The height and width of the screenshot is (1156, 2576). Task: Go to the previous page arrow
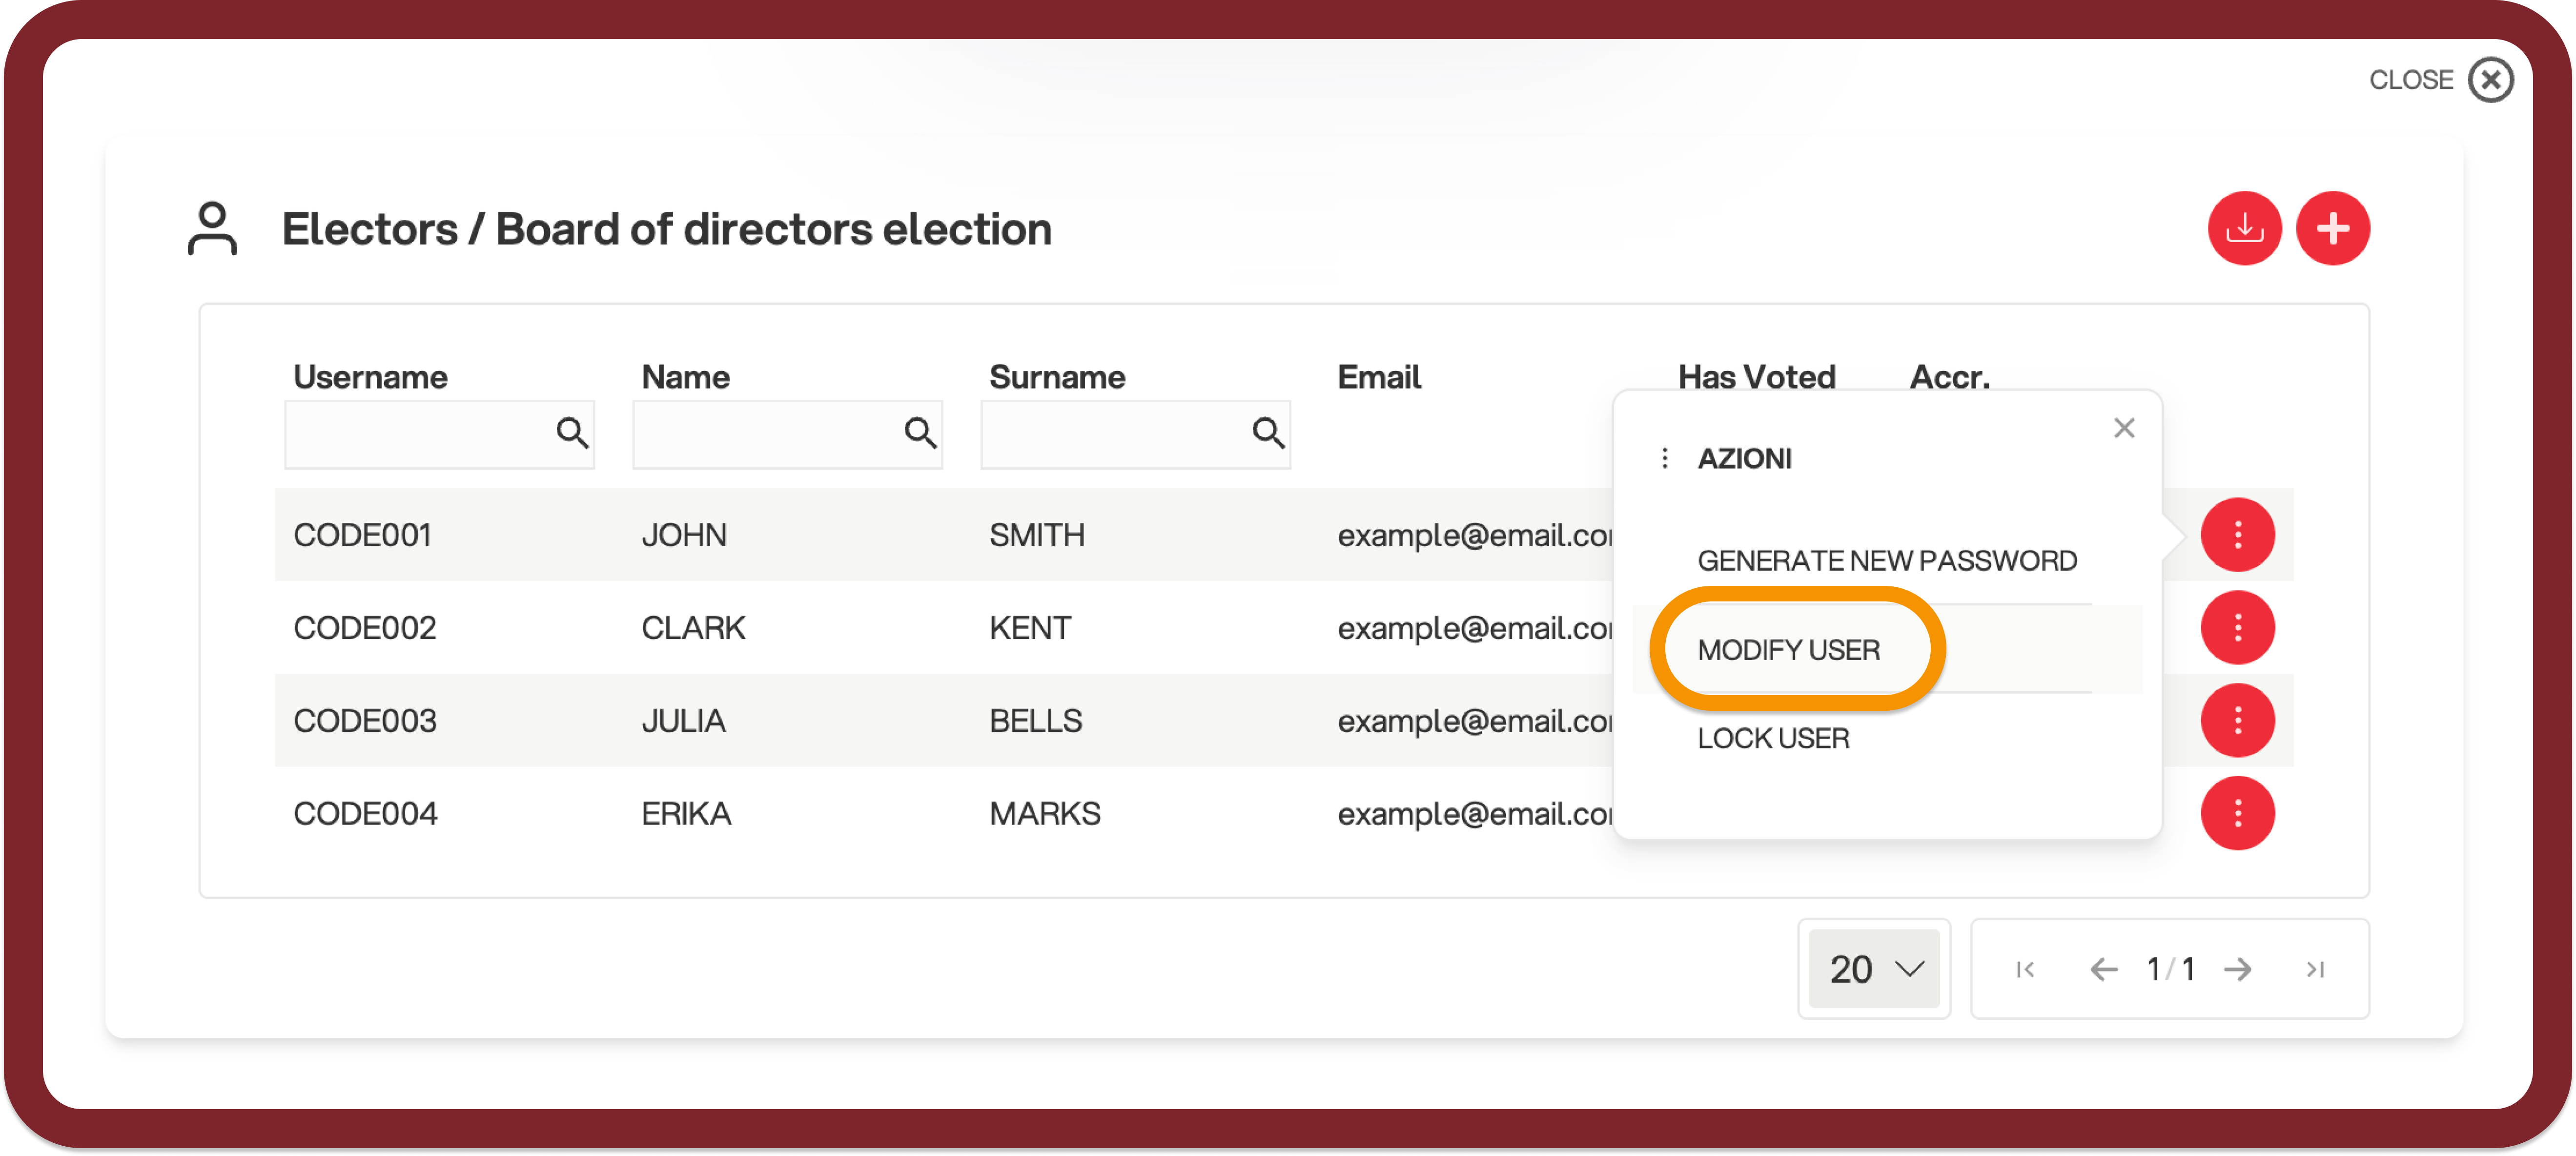2103,969
